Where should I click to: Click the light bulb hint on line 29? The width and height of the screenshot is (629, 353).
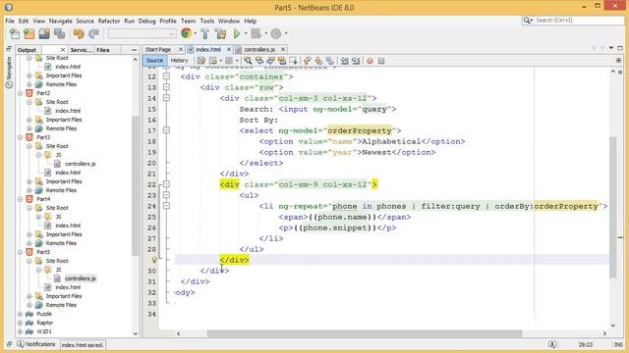[154, 260]
